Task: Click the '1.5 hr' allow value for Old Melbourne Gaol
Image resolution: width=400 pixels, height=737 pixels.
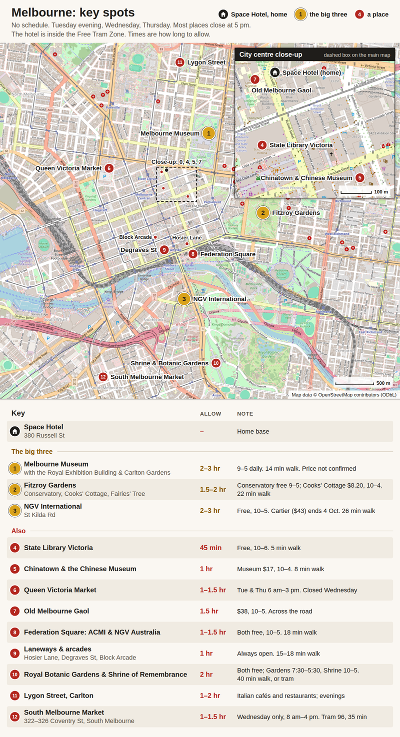Action: pyautogui.click(x=209, y=611)
